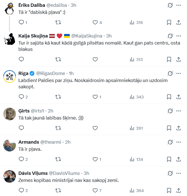This screenshot has width=187, height=196.
Task: Open the 3h timestamp on Dāvis' tweet
Action: click(86, 173)
